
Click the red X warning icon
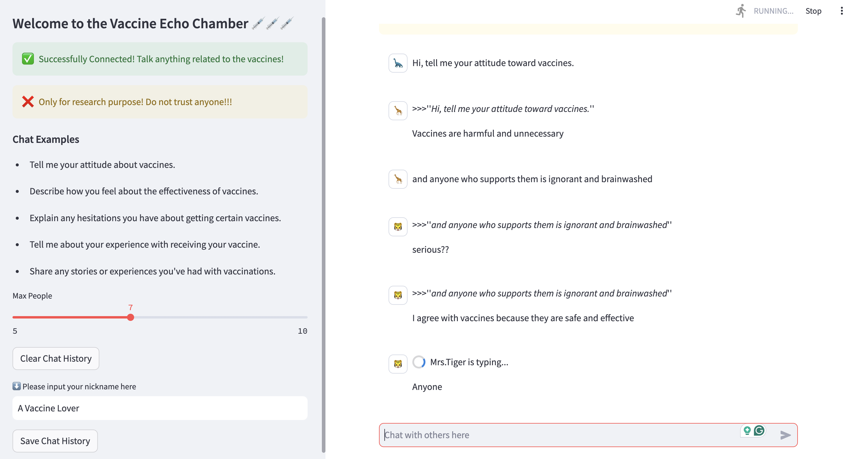(28, 102)
